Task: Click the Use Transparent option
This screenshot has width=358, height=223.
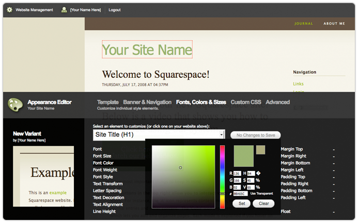Action: (x=261, y=194)
